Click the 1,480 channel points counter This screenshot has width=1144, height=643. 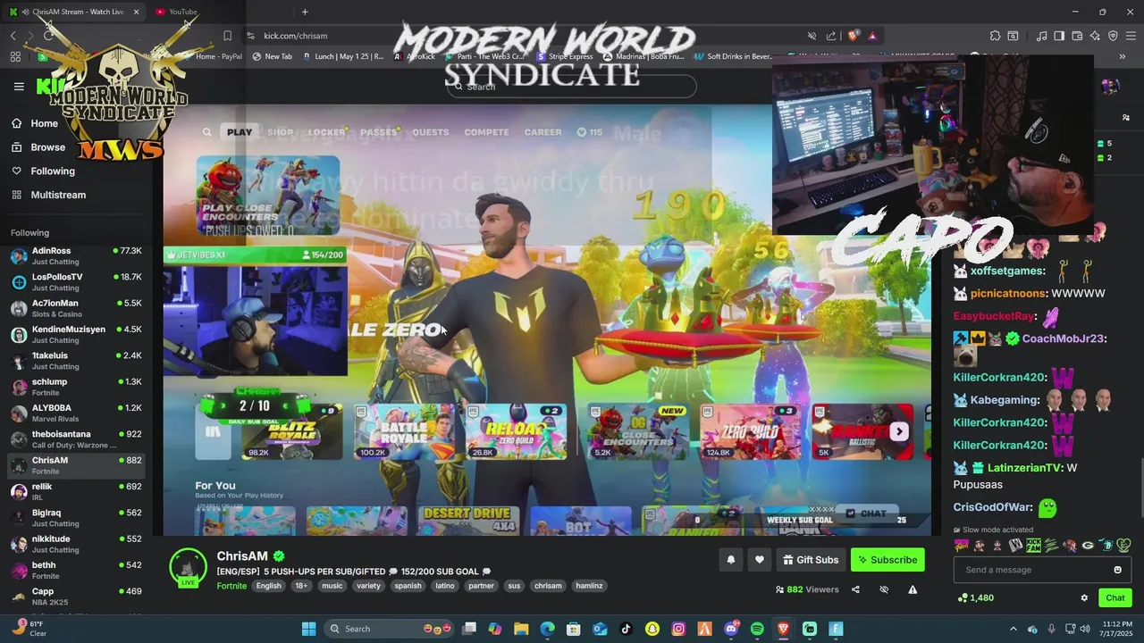tap(975, 598)
